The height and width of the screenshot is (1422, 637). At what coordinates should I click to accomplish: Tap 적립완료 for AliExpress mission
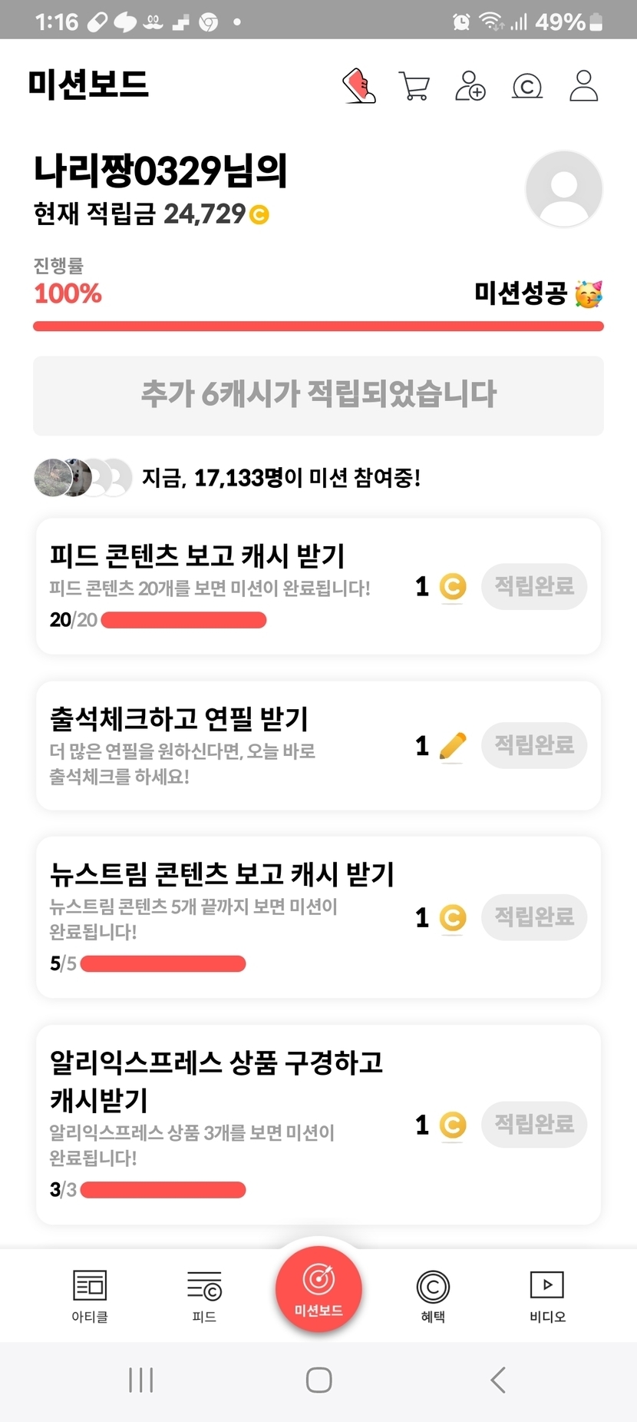[x=534, y=1125]
